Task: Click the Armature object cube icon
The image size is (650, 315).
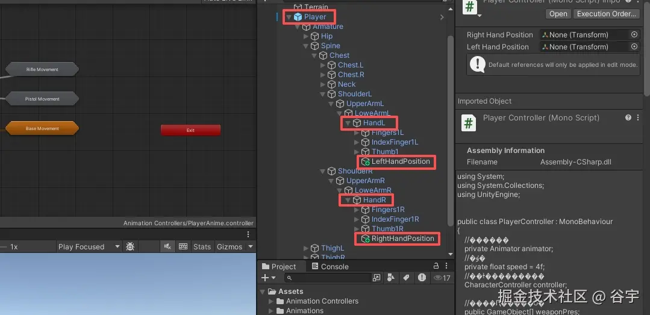Action: click(x=307, y=27)
